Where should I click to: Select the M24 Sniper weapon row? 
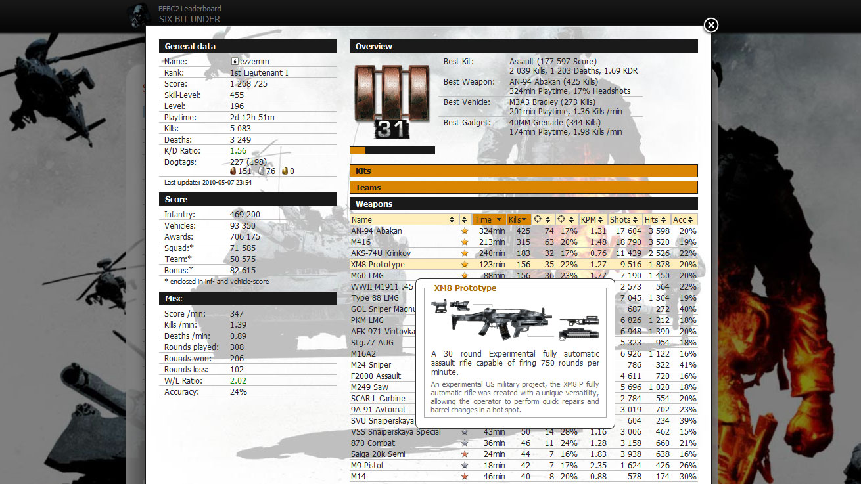pyautogui.click(x=383, y=365)
